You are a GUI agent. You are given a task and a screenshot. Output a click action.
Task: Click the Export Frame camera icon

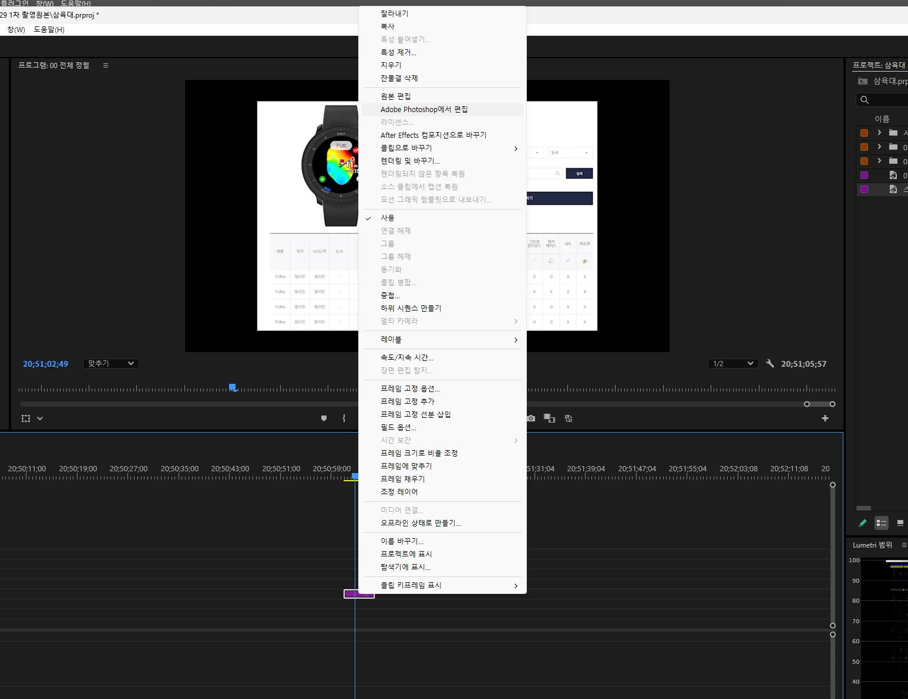click(531, 418)
